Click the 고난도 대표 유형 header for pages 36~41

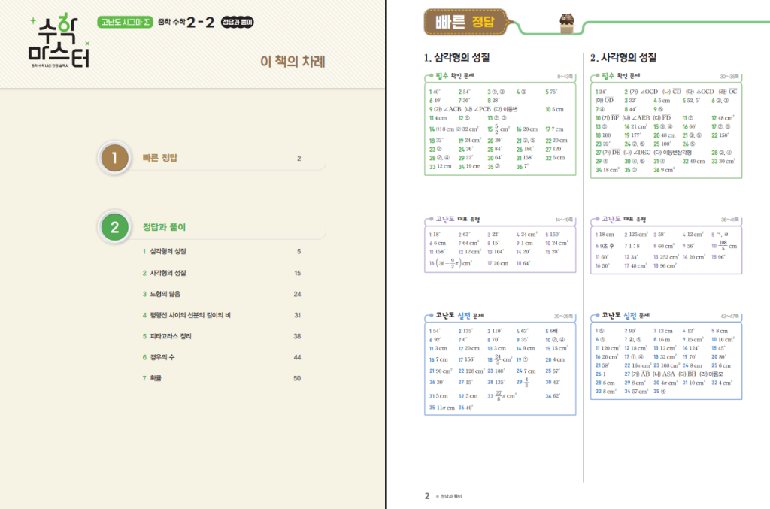[623, 220]
